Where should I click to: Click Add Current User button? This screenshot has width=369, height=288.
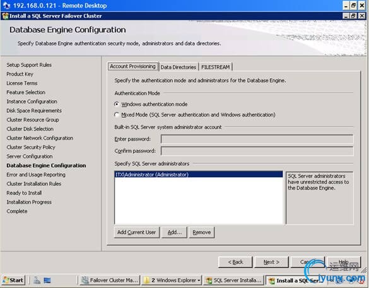[136, 233]
